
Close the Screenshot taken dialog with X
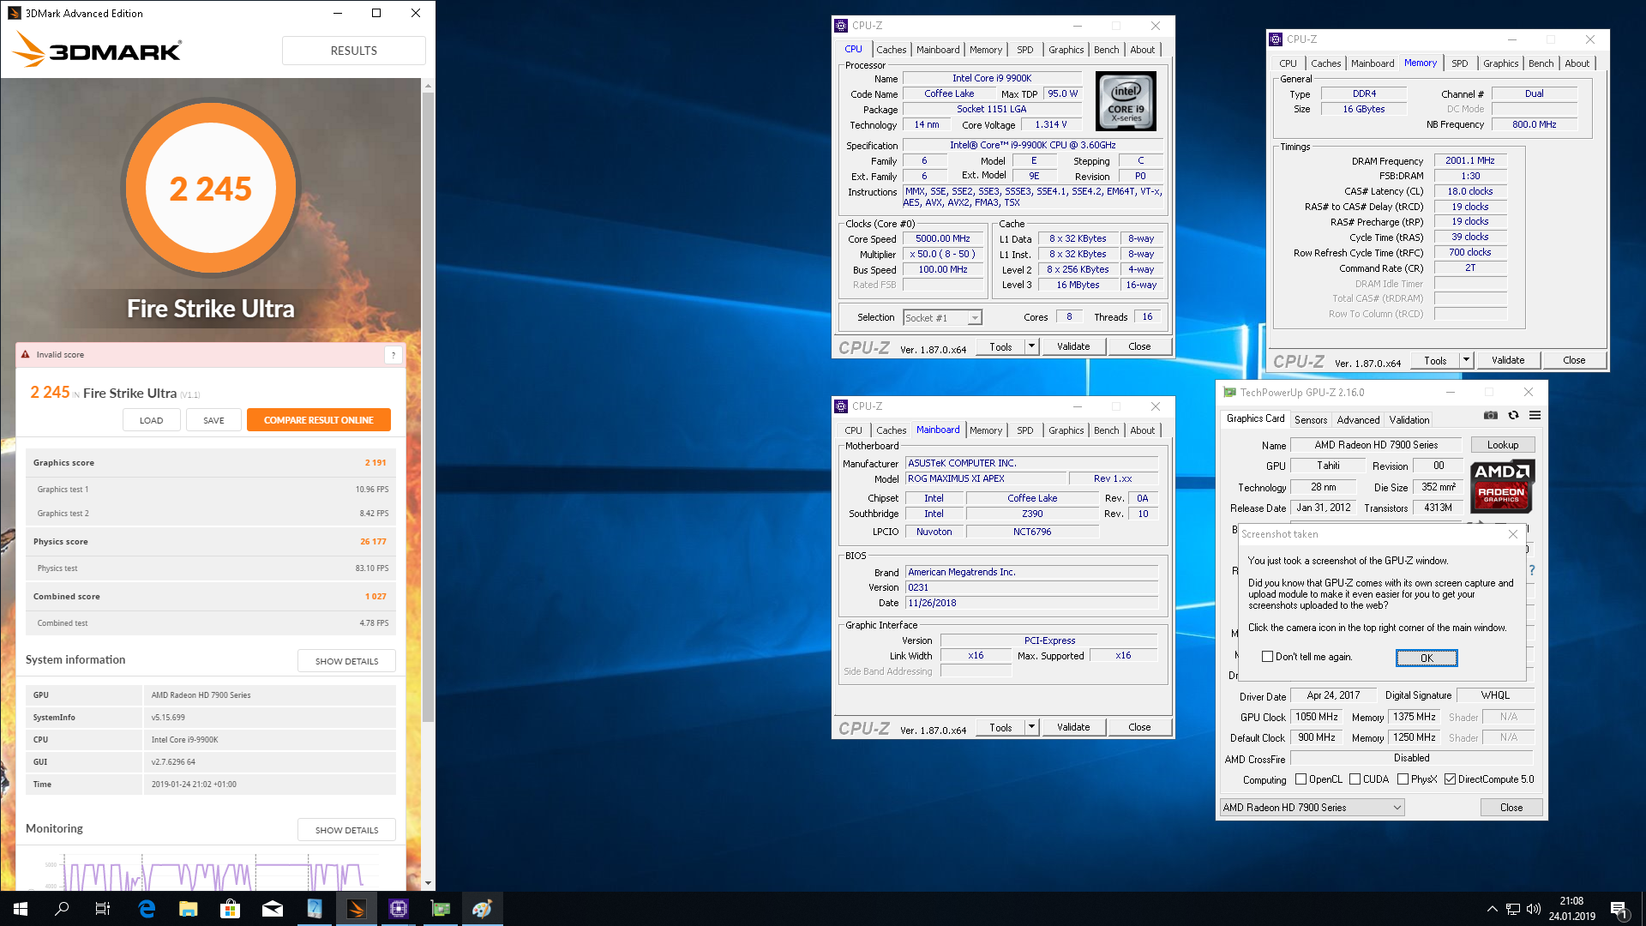[1513, 534]
